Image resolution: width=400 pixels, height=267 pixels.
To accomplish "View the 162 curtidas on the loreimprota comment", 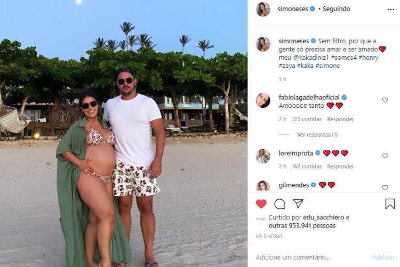I will 306,167.
